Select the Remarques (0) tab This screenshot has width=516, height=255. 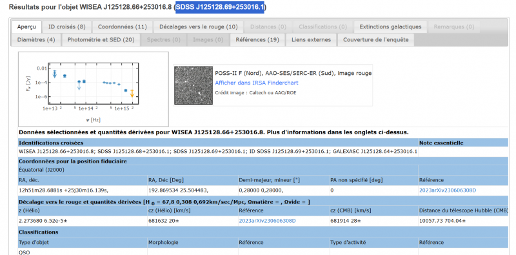pos(454,26)
